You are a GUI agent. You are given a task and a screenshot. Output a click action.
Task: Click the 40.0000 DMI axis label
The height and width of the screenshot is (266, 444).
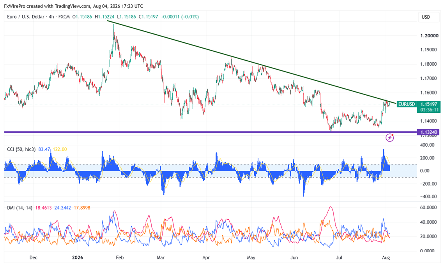tap(429, 222)
